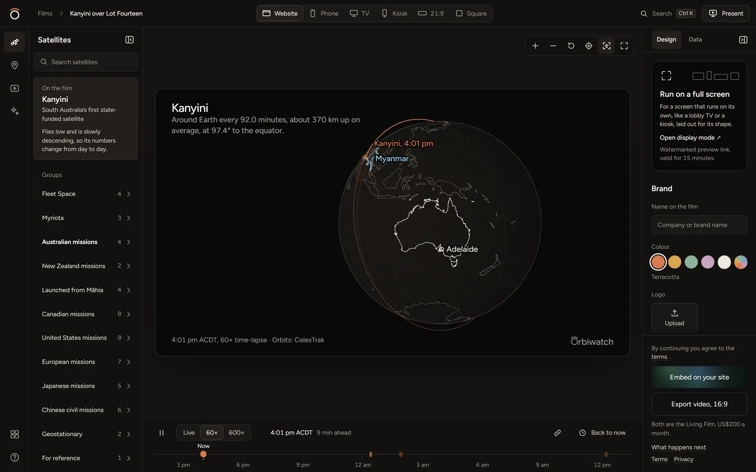
Task: Open the grid apps icon in the sidebar
Action: coord(15,434)
